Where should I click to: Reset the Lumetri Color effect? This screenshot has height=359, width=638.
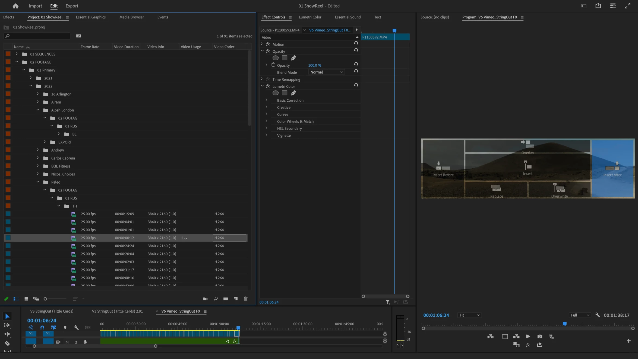(356, 85)
